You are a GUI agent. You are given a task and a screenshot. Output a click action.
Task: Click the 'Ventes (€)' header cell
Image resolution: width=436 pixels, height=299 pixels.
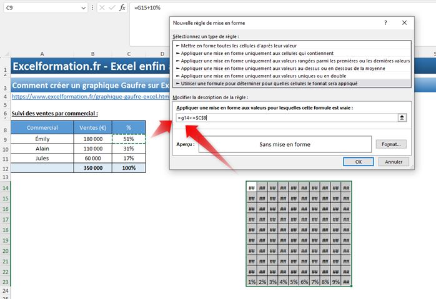point(92,127)
